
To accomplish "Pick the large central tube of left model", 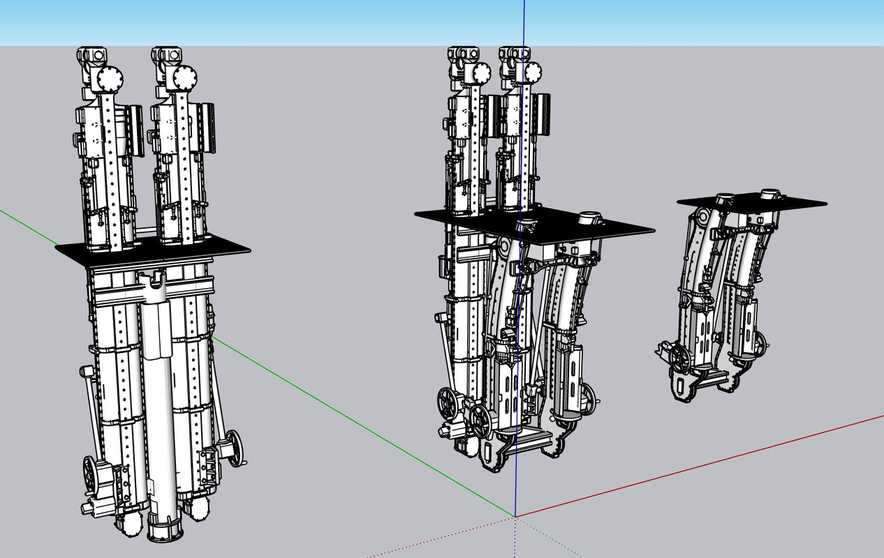I will (161, 407).
